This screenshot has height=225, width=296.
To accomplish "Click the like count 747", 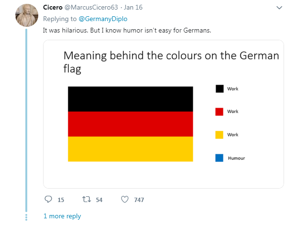I will point(139,200).
